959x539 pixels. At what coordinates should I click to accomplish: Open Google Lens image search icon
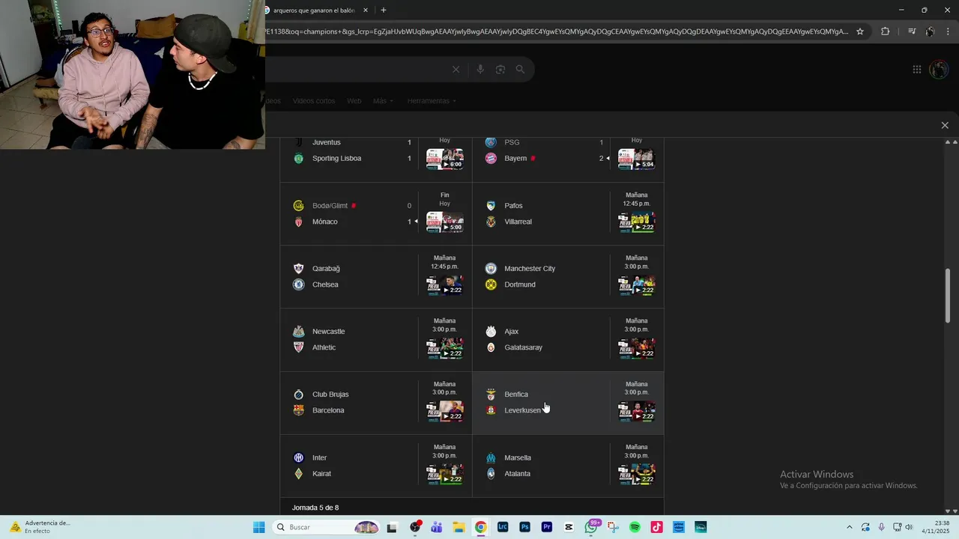pyautogui.click(x=500, y=70)
